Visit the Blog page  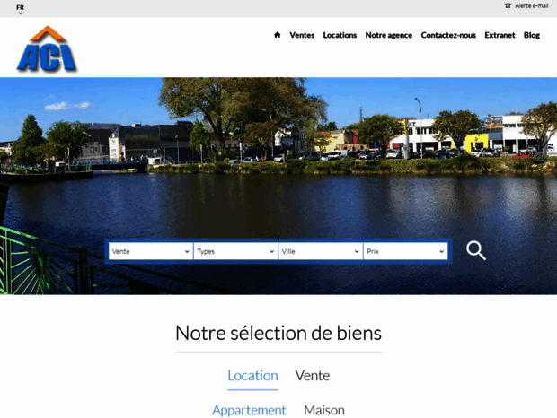tap(532, 35)
